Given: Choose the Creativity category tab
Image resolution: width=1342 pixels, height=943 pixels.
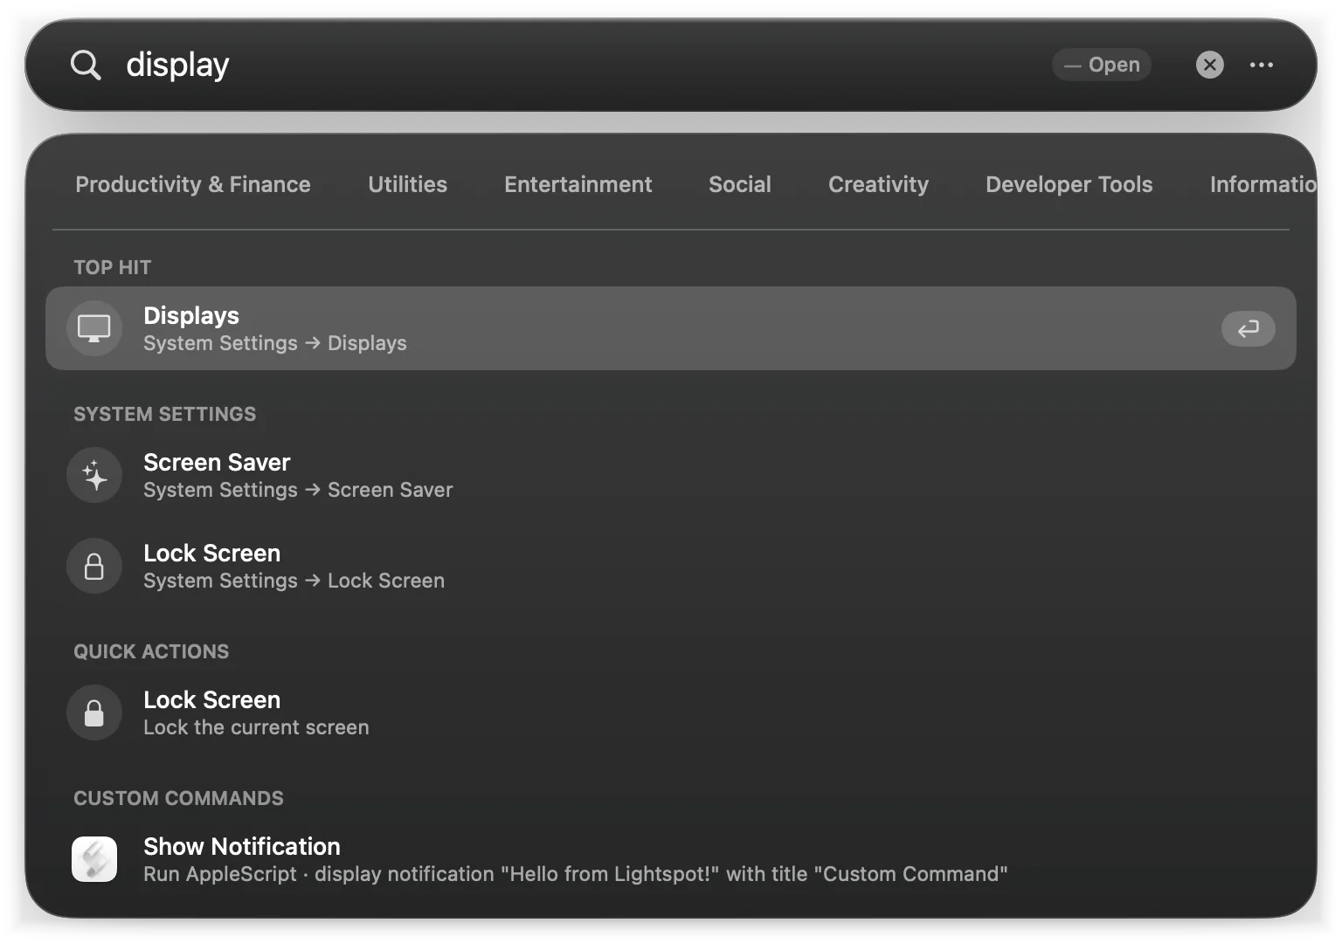Looking at the screenshot, I should tap(878, 184).
